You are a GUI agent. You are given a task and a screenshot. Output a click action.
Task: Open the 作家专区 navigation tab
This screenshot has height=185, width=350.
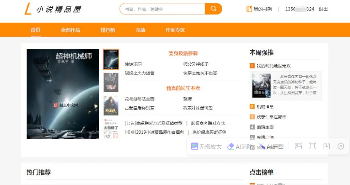pyautogui.click(x=175, y=30)
